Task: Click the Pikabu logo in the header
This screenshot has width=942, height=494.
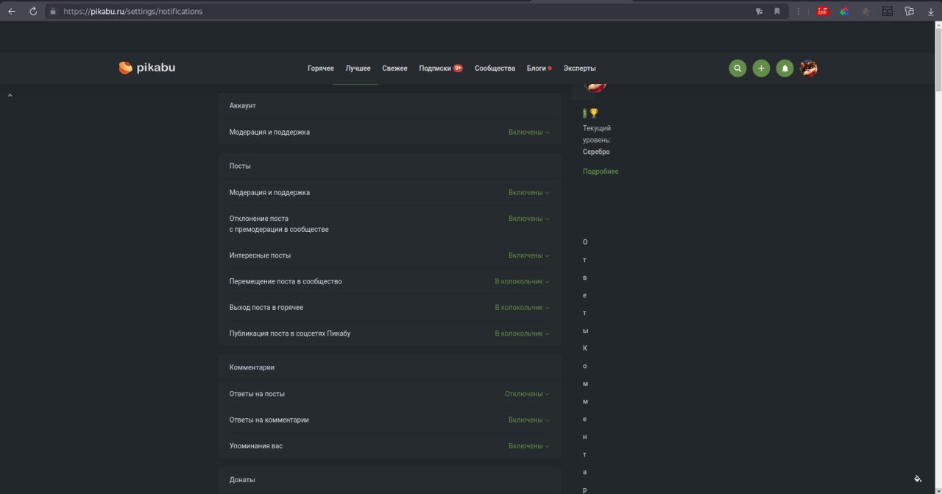Action: click(x=147, y=68)
